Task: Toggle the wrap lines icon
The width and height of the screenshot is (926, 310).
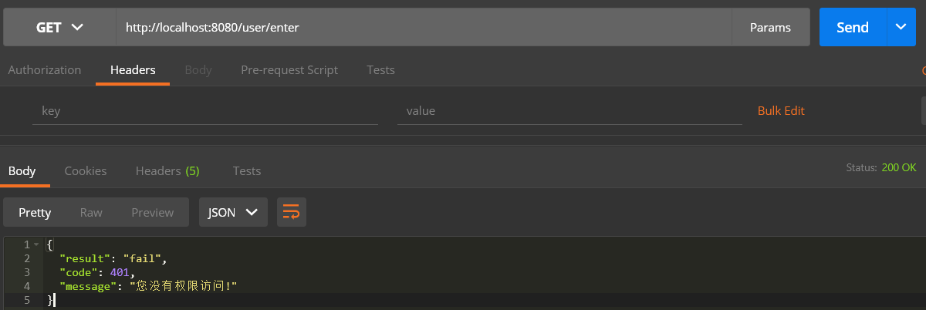Action: (x=292, y=212)
